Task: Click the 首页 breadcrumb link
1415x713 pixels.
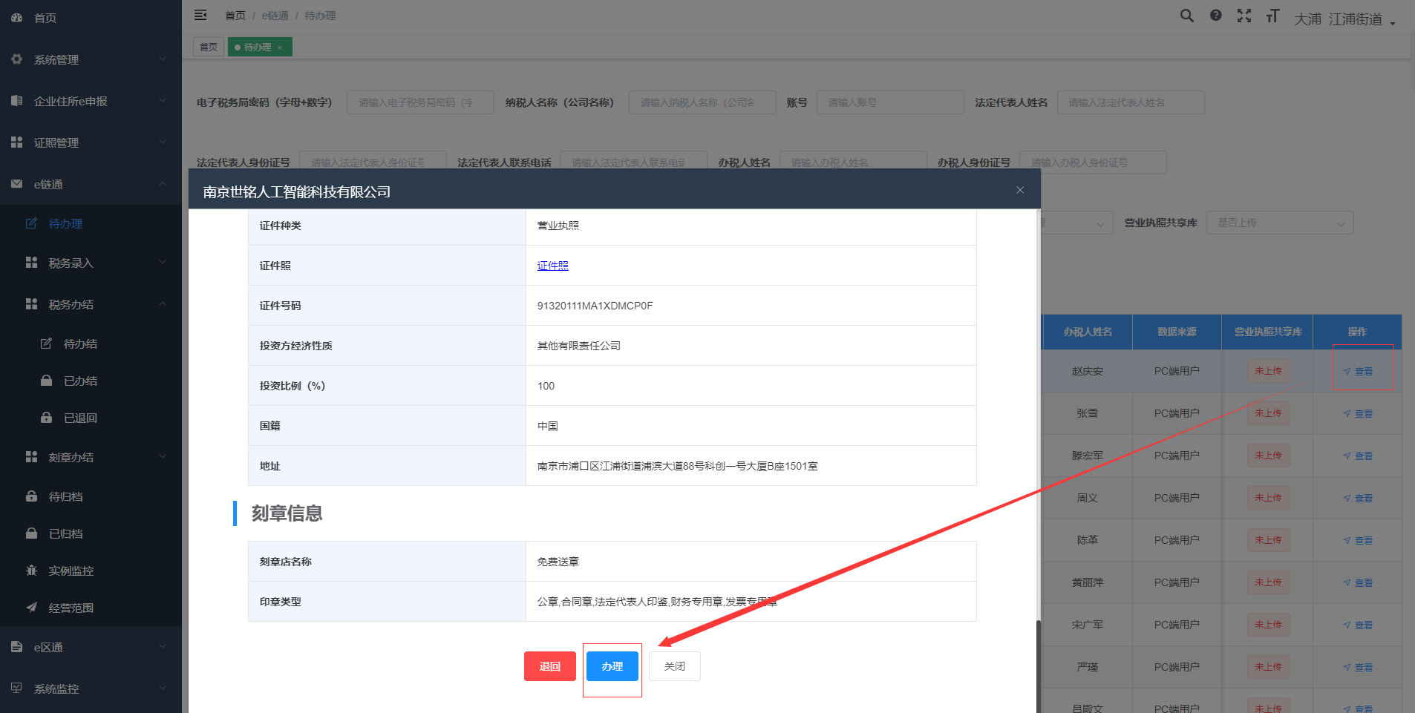Action: coord(235,16)
